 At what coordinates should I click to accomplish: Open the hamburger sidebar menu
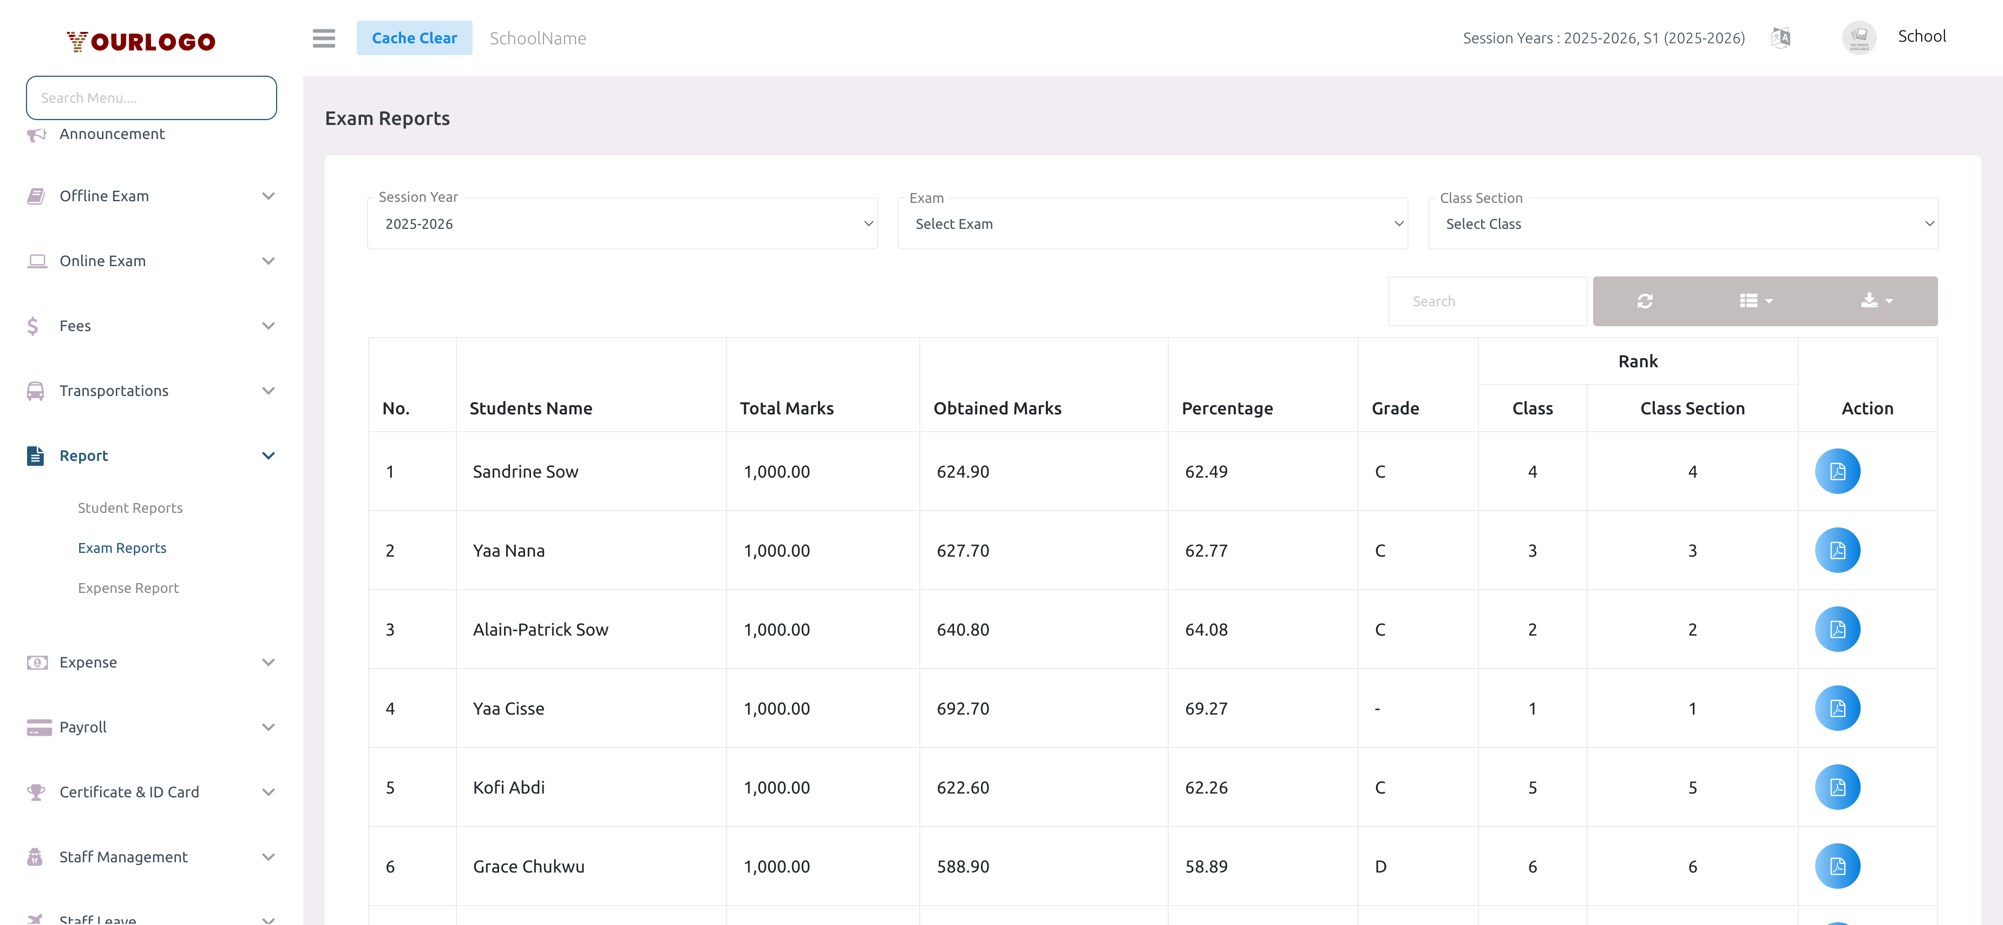pyautogui.click(x=324, y=37)
